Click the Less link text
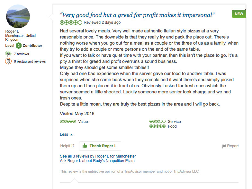252x189 pixels. point(64,134)
